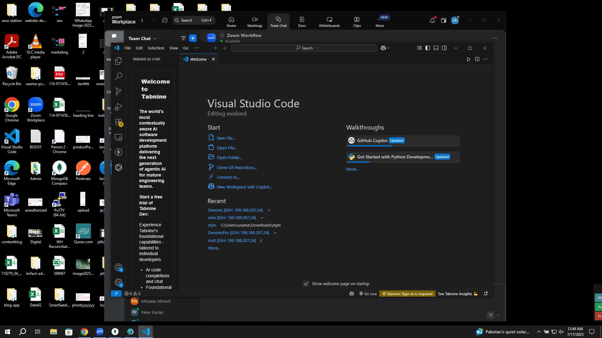602x338 pixels.
Task: Click the Open Folder... link
Action: tap(229, 157)
